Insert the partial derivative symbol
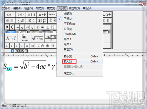This screenshot has height=109, width=147. 32,27
